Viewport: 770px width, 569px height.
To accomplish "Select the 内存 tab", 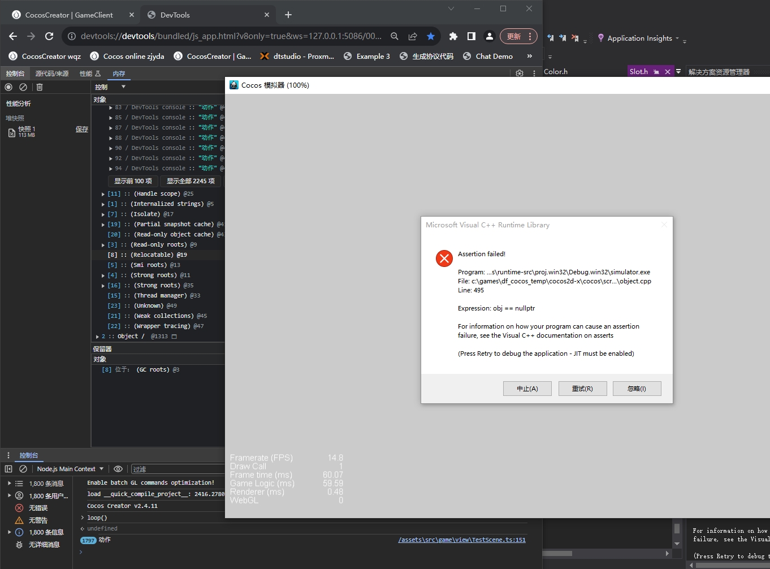I will 119,74.
